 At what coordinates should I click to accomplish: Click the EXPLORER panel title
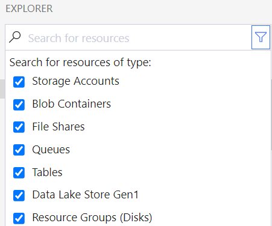tap(29, 8)
